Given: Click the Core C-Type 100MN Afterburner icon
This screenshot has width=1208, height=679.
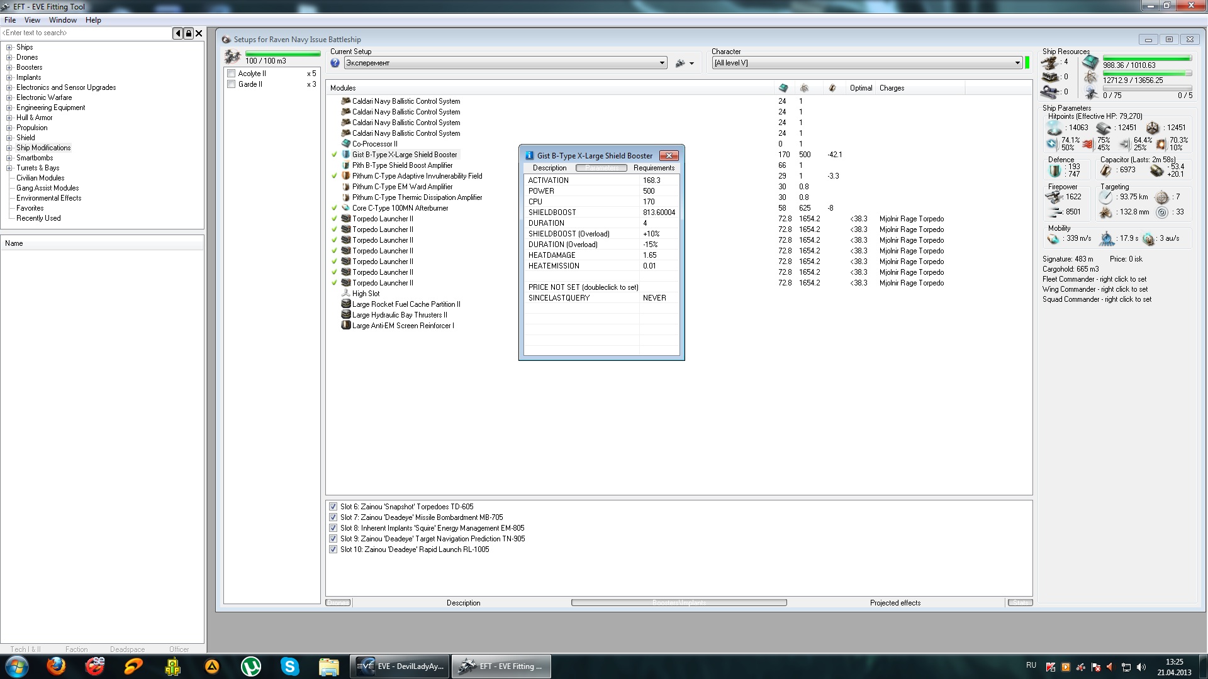Looking at the screenshot, I should pos(345,208).
